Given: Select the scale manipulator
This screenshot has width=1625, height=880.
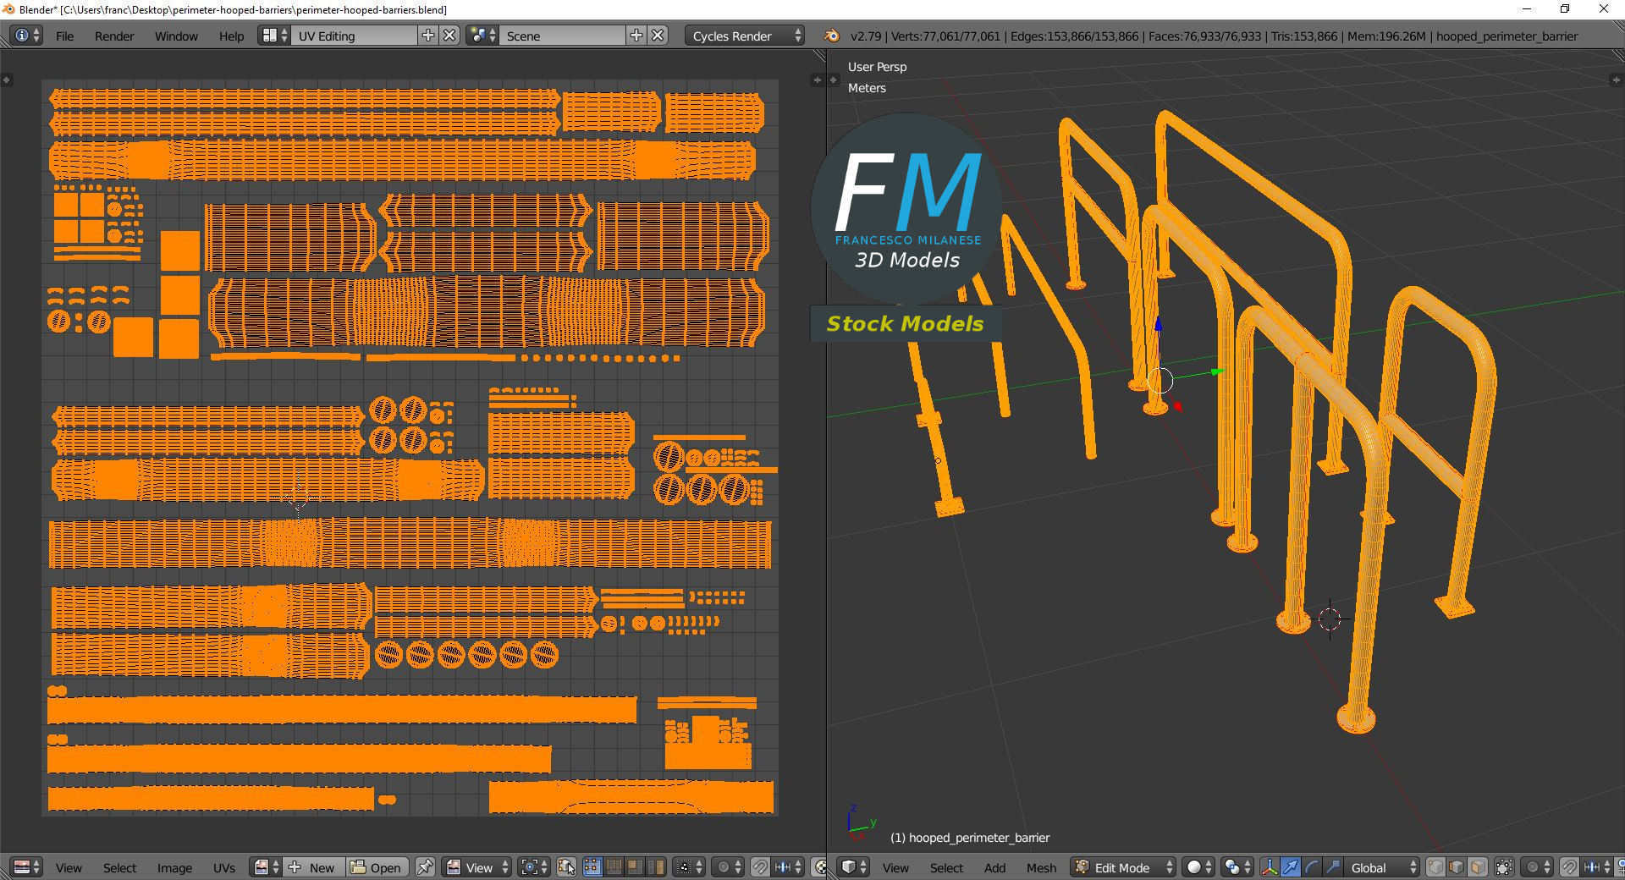Looking at the screenshot, I should point(1333,867).
